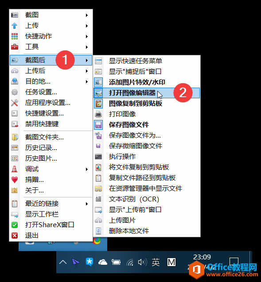Toggle 图像复制到剪贴板 after-capture task
Image resolution: width=261 pixels, height=282 pixels.
(x=147, y=104)
